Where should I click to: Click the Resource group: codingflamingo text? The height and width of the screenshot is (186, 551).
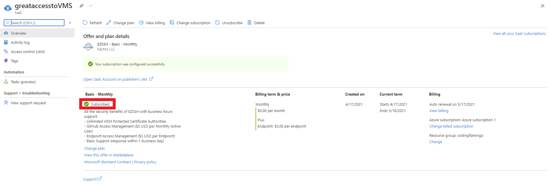[456, 135]
